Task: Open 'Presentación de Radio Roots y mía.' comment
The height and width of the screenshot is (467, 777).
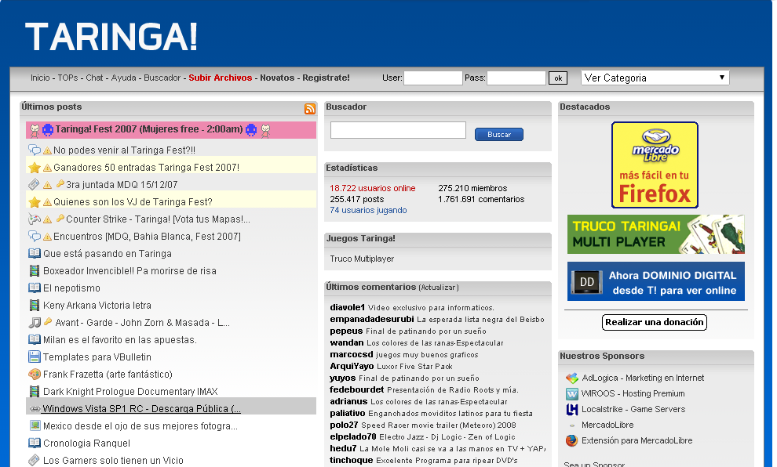Action: 452,390
